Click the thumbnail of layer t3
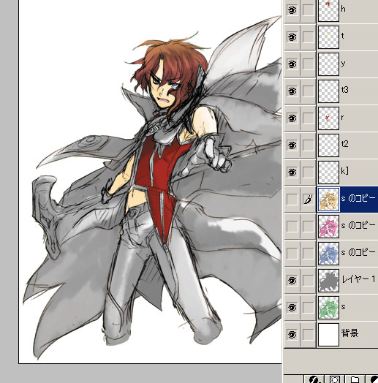This screenshot has height=383, width=378. point(328,91)
